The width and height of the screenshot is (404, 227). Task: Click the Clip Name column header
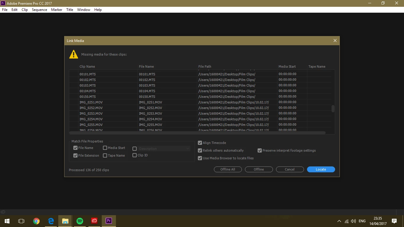coord(87,67)
